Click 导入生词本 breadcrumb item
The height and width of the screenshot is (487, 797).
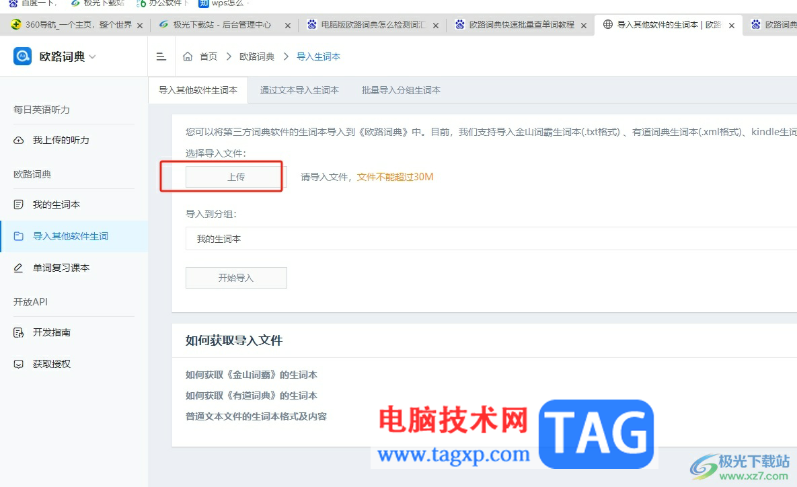(318, 57)
